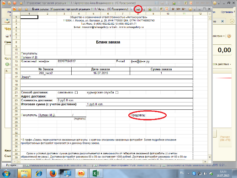Print the Бланк заказа using the printer icon
The image size is (237, 178).
click(x=138, y=9)
